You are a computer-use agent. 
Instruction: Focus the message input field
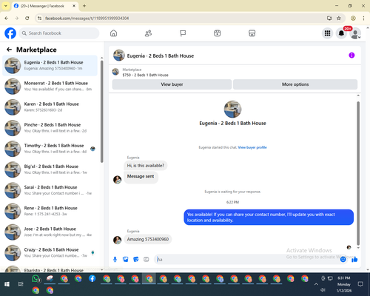click(x=246, y=259)
